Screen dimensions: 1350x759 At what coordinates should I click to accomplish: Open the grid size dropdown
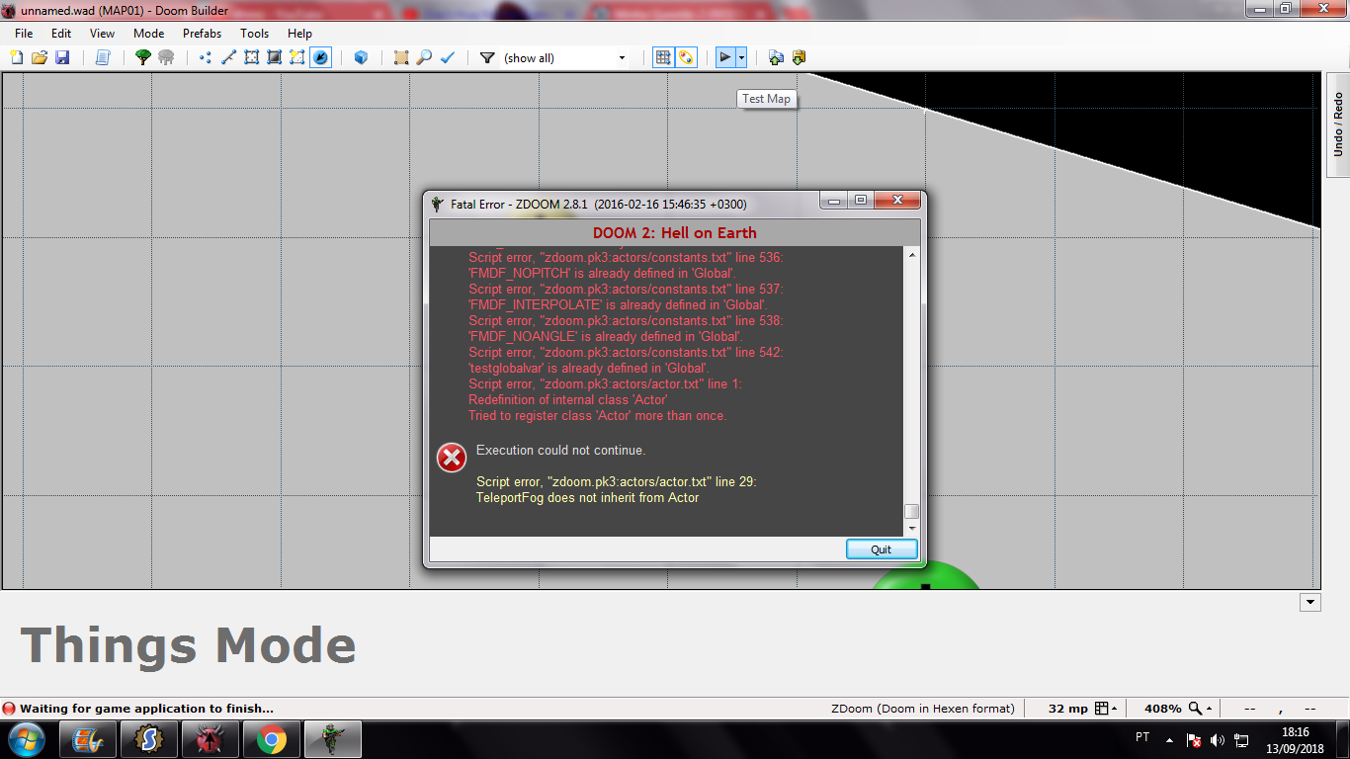click(1107, 709)
